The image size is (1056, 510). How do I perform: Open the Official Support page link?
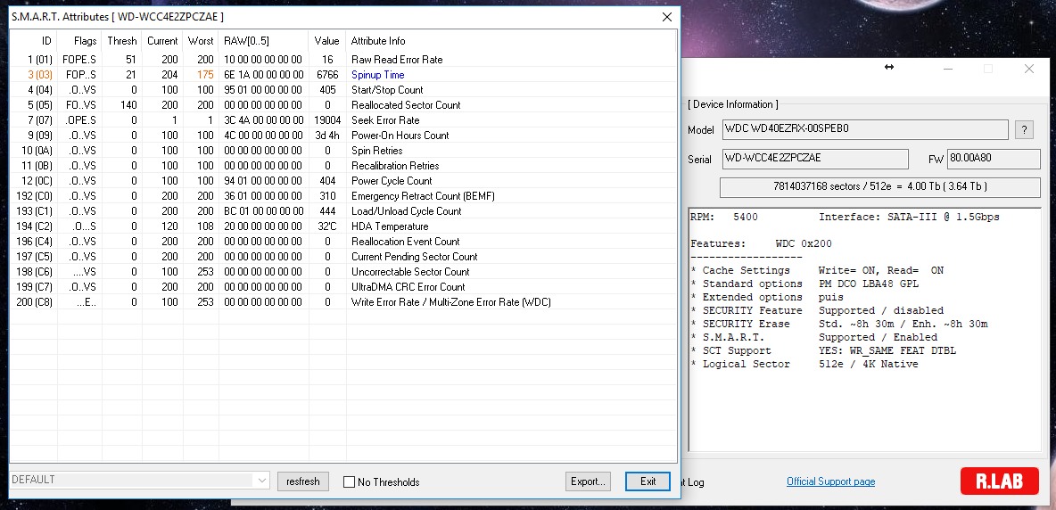tap(831, 481)
